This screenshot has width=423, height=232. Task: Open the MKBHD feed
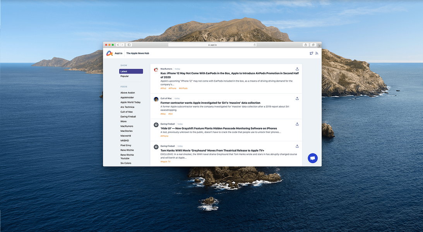(x=125, y=141)
